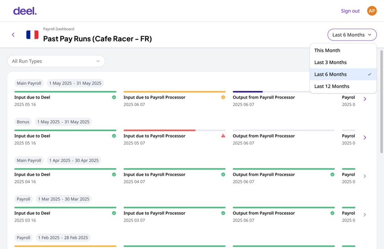This screenshot has height=249, width=384.
Task: Click Output from Payroll Processor in Bonus run
Action: tap(264, 136)
